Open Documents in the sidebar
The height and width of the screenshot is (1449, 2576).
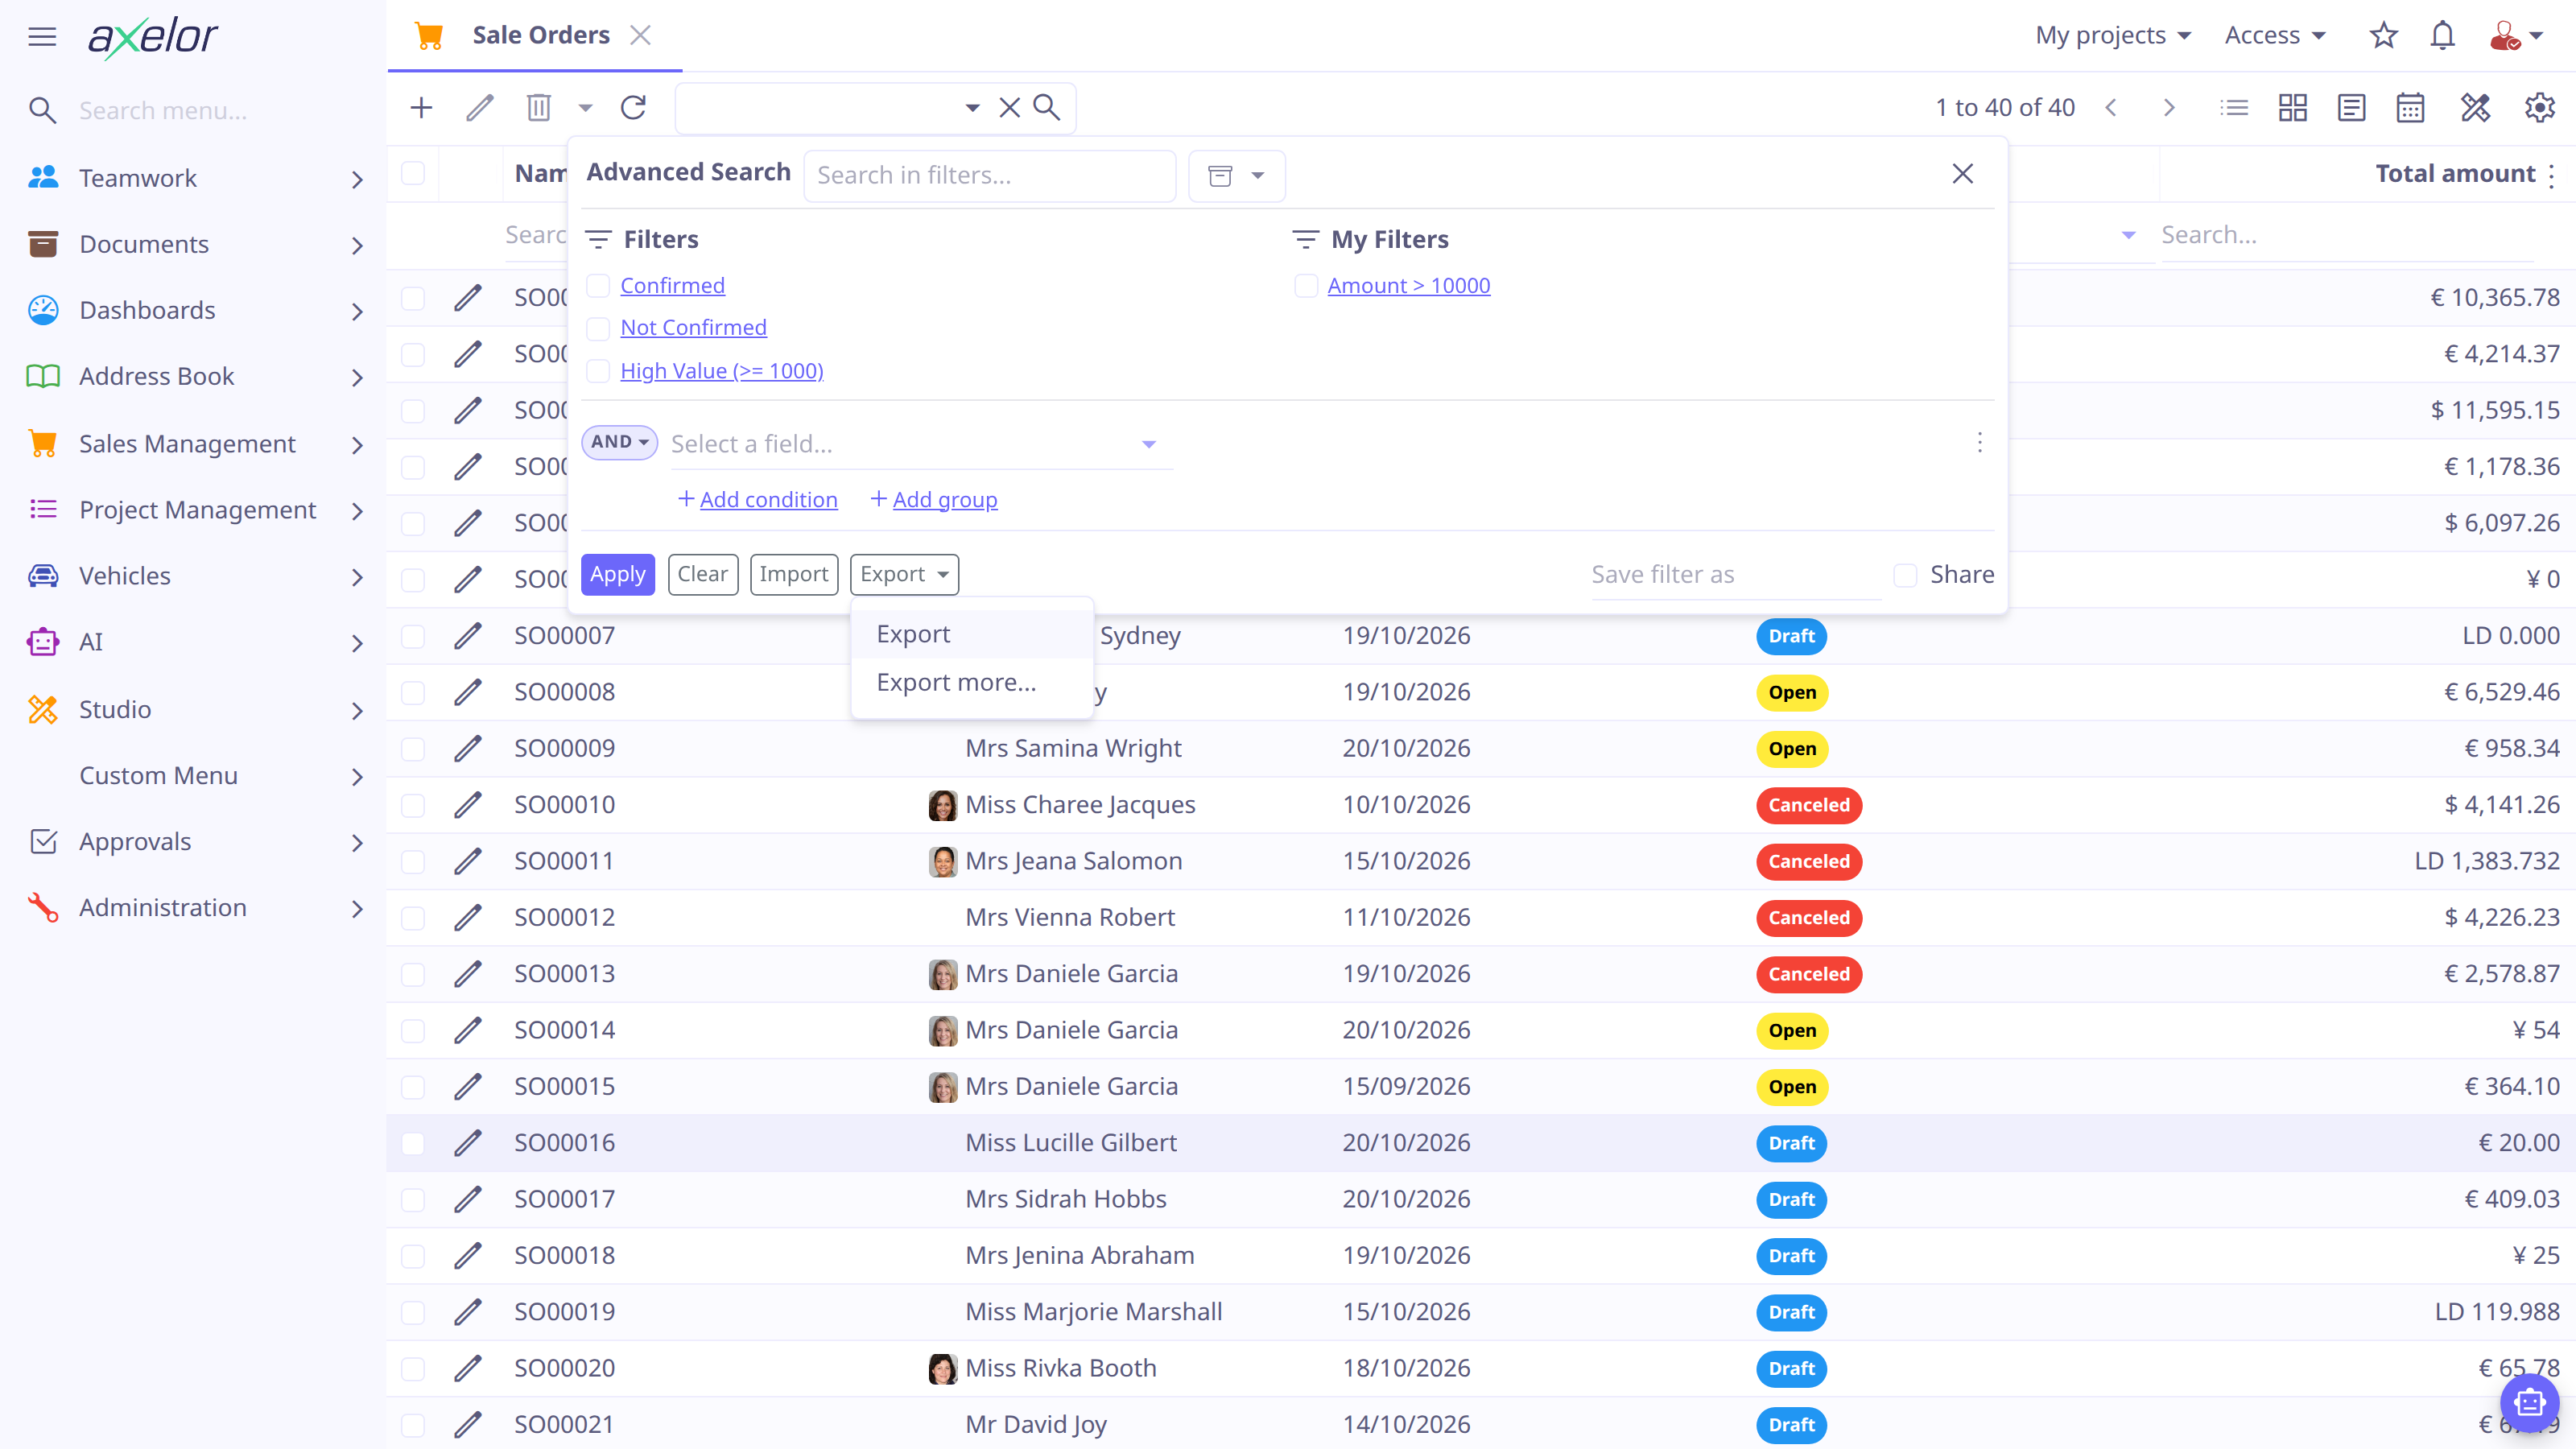pos(193,244)
